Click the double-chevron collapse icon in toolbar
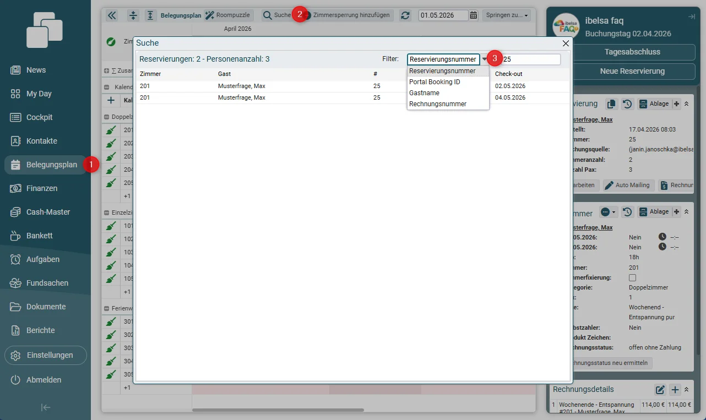Viewport: 706px width, 420px height. click(112, 15)
